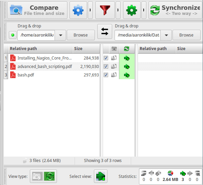
Task: Click PDF icon of bash.pdf
Action: click(13, 75)
